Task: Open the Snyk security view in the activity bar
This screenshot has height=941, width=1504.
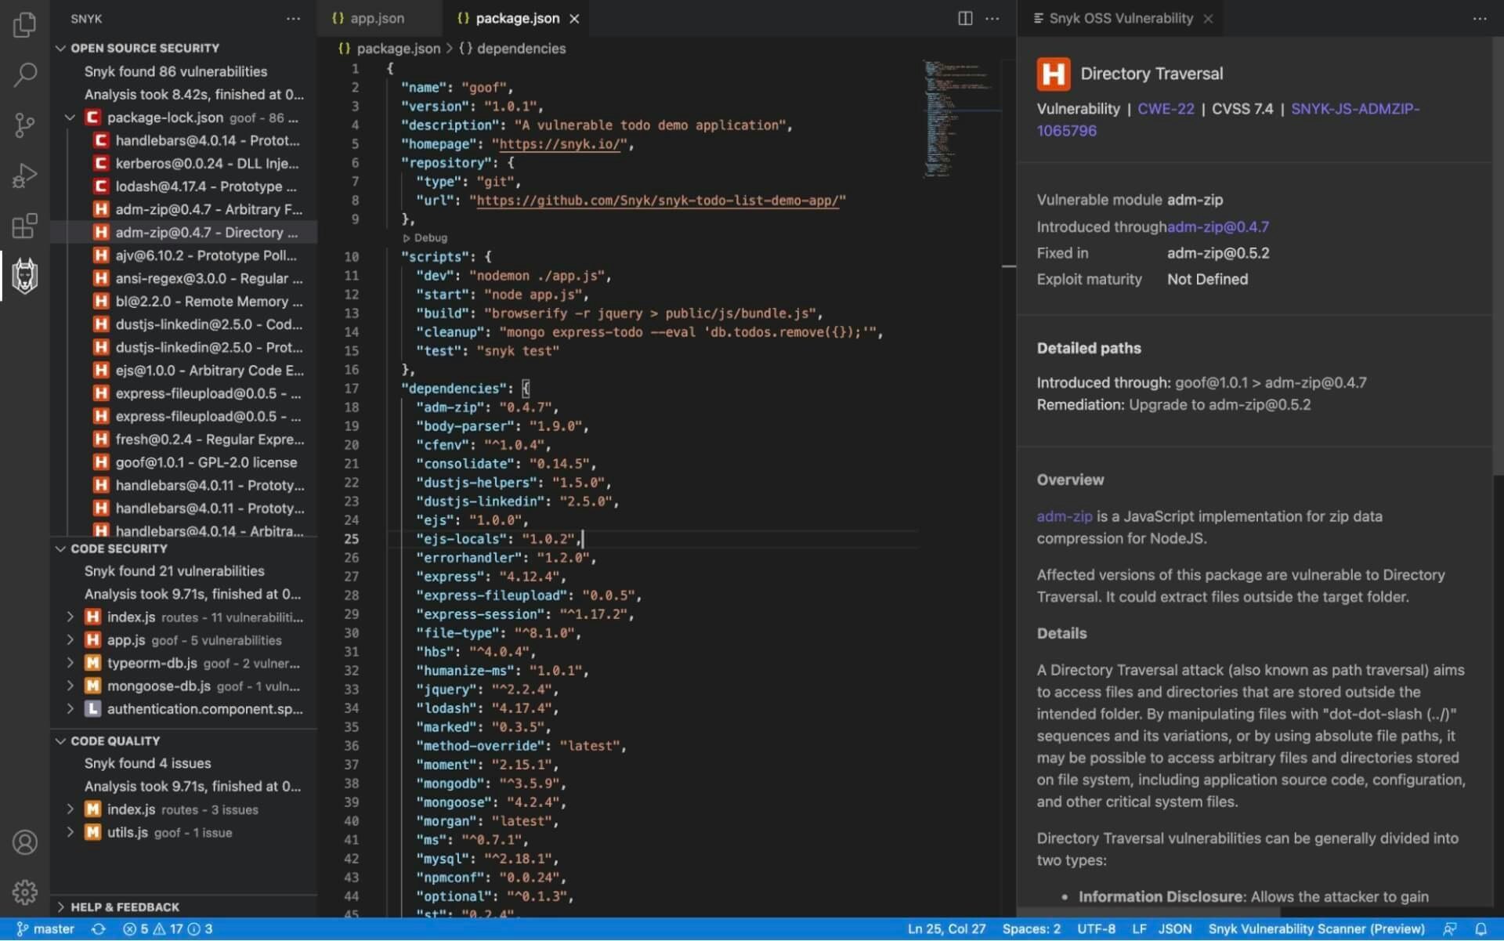Action: coord(24,276)
